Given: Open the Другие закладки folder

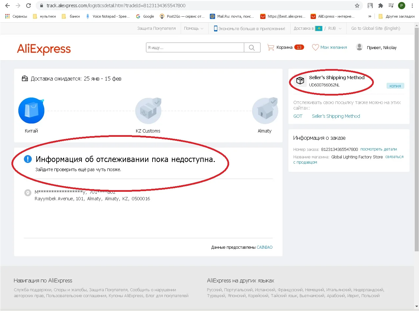Looking at the screenshot, I should pos(396,16).
